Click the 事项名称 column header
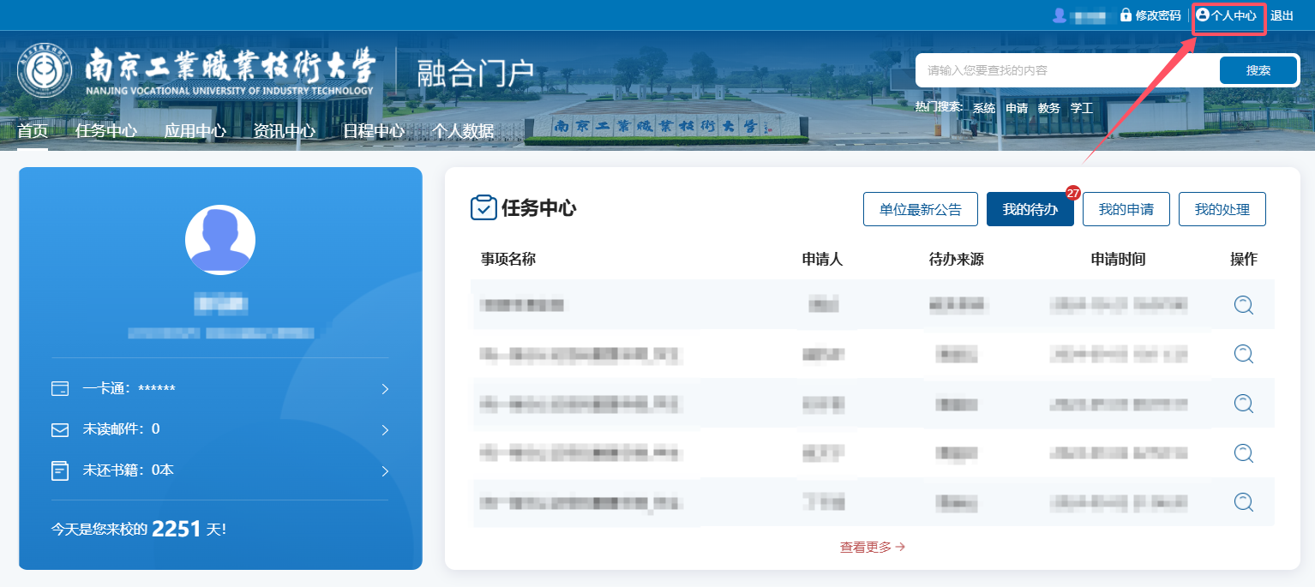The width and height of the screenshot is (1315, 587). (508, 259)
